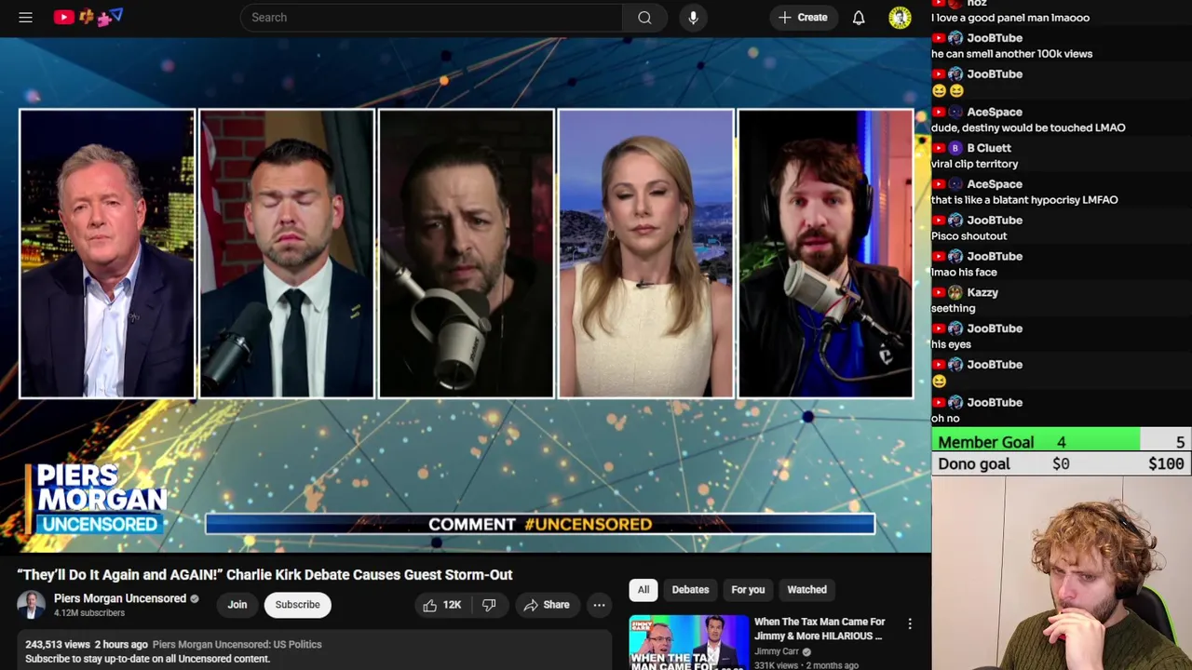Select the For you filter chip
Image resolution: width=1192 pixels, height=670 pixels.
pos(748,589)
